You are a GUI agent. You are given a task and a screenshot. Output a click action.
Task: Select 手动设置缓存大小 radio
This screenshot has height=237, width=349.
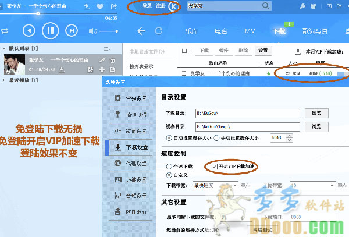216,138
